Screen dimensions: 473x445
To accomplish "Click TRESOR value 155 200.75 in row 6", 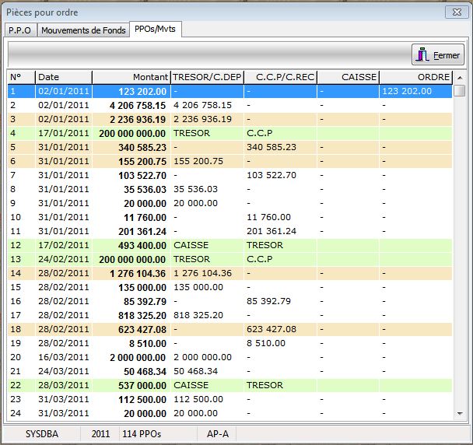I will pyautogui.click(x=198, y=161).
